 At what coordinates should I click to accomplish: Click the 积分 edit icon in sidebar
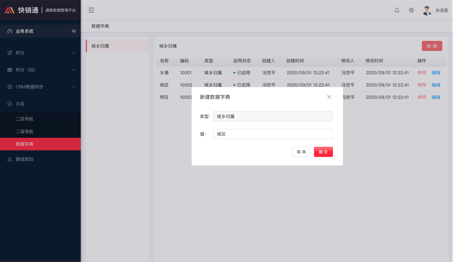[x=10, y=53]
